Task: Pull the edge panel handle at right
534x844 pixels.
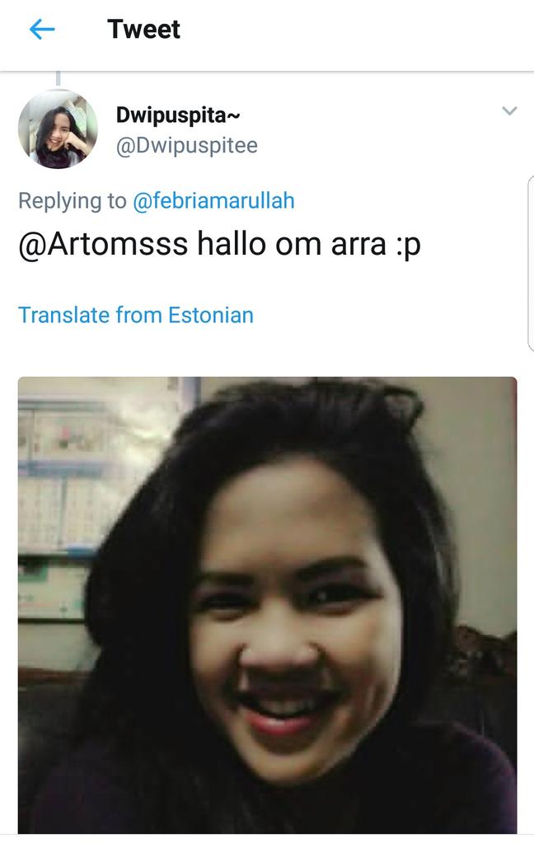Action: pos(531,263)
